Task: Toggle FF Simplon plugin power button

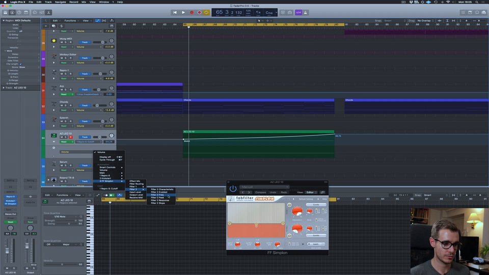Action: click(233, 188)
